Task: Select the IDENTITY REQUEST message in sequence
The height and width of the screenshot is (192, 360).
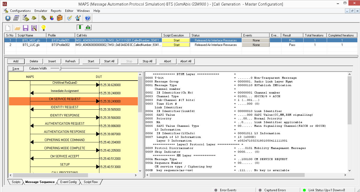Action: (65, 107)
